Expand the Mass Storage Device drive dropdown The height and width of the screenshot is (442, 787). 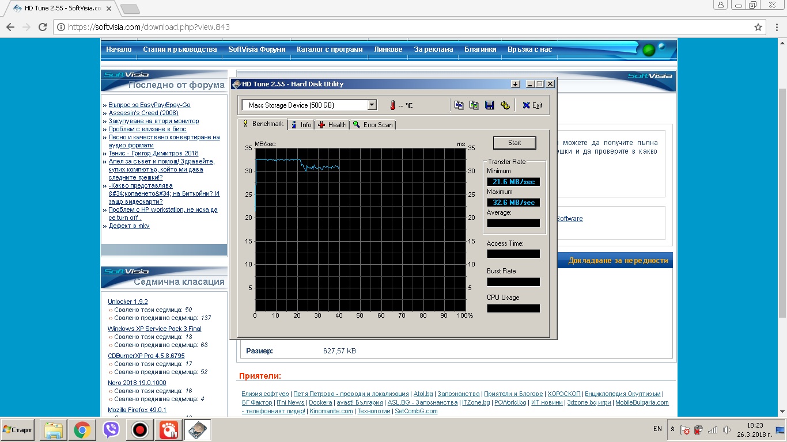tap(372, 105)
